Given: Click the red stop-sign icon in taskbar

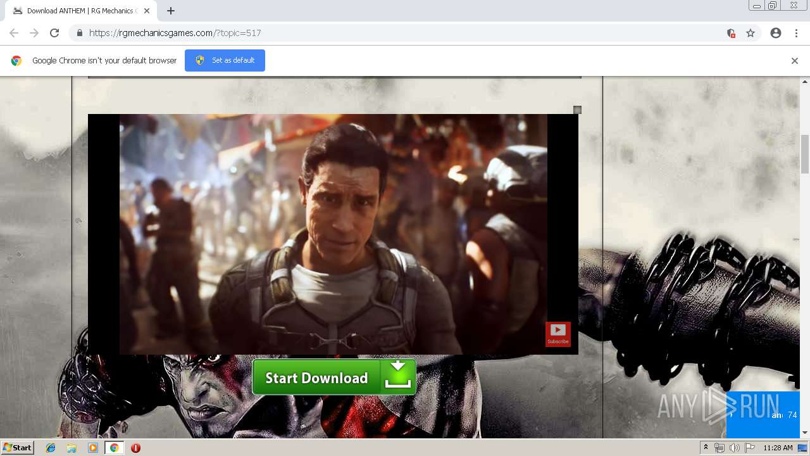Looking at the screenshot, I should click(135, 448).
